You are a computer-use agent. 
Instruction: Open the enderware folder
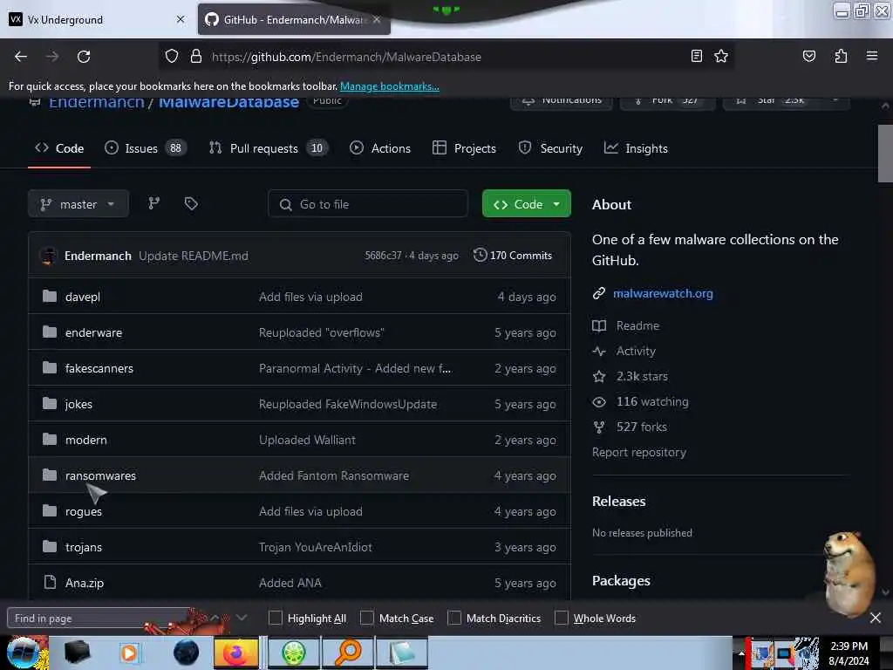point(93,332)
